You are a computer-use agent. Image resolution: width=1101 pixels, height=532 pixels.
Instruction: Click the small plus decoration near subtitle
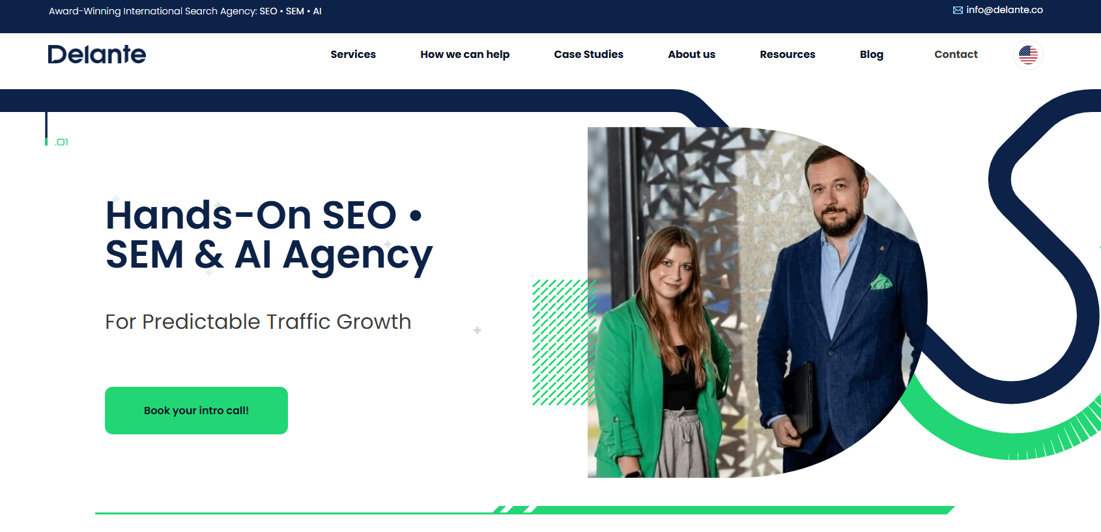tap(478, 330)
